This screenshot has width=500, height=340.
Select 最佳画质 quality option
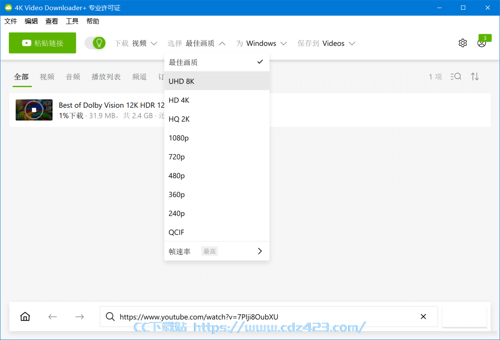[x=217, y=62]
